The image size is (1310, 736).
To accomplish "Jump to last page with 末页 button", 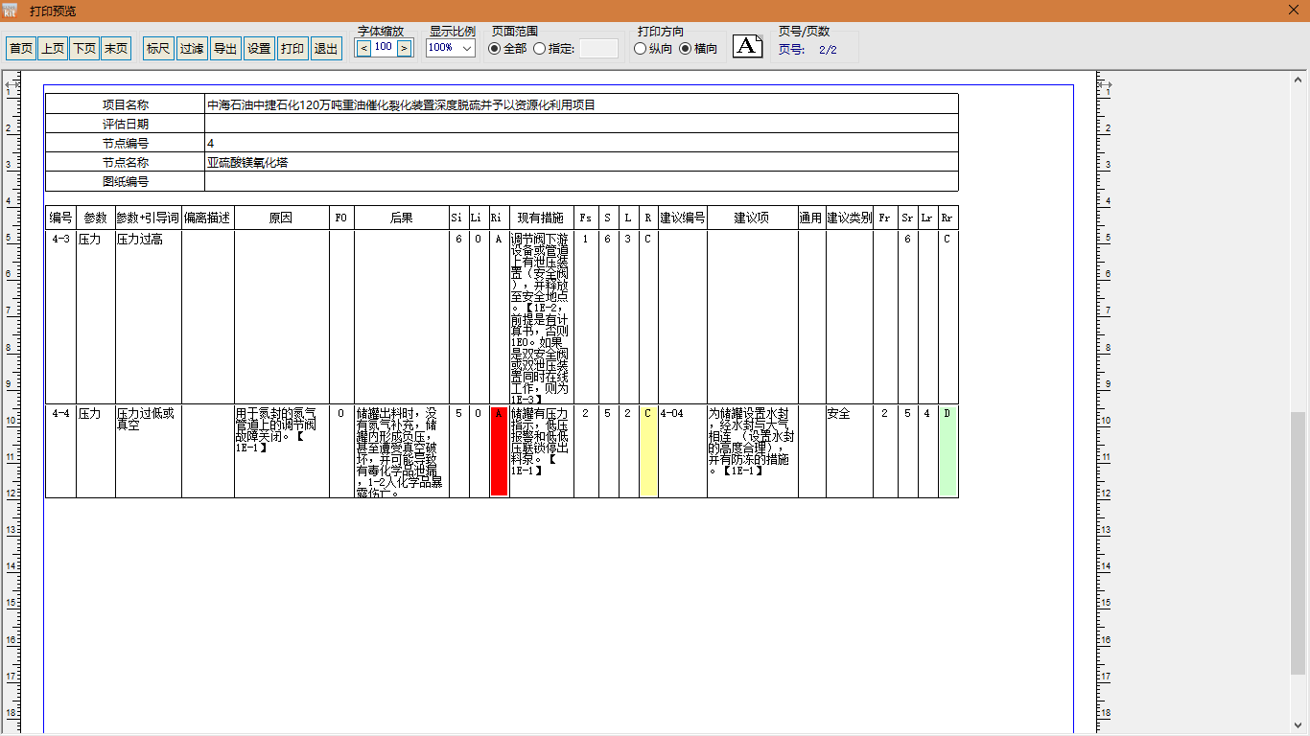I will click(116, 48).
